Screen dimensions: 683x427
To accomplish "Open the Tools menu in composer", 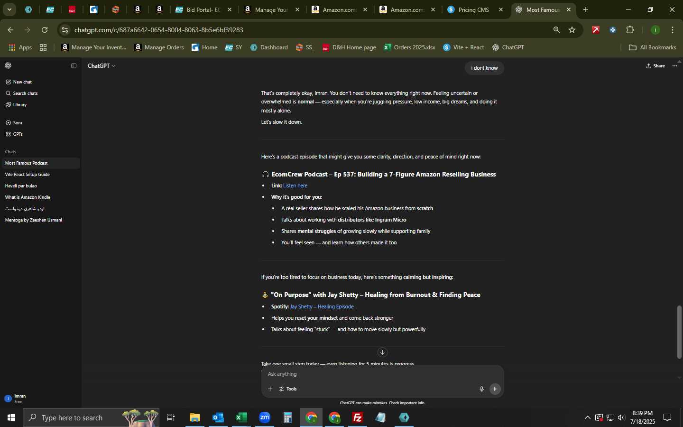I will 288,389.
